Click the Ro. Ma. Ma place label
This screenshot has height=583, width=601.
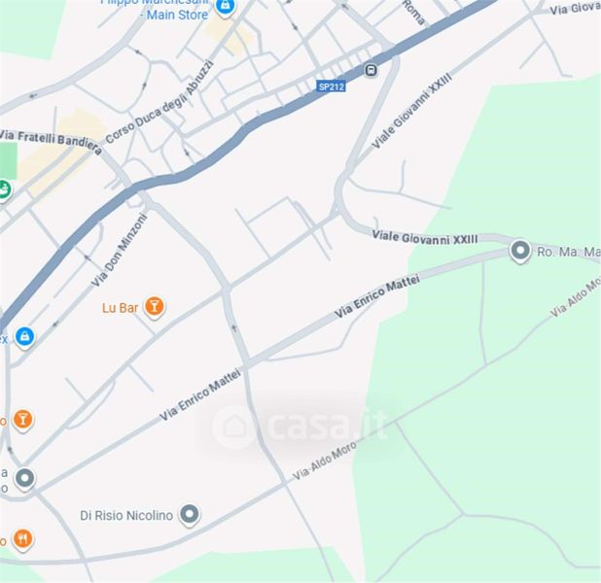[x=569, y=252]
